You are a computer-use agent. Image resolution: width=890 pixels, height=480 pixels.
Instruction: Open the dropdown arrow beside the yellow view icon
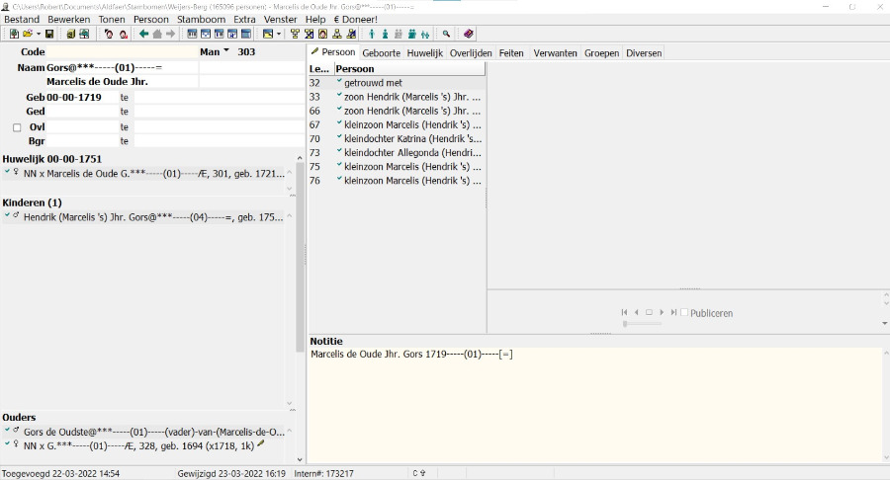280,35
